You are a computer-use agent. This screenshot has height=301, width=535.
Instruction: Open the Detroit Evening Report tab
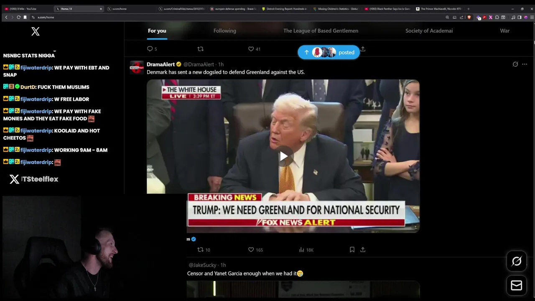click(285, 9)
